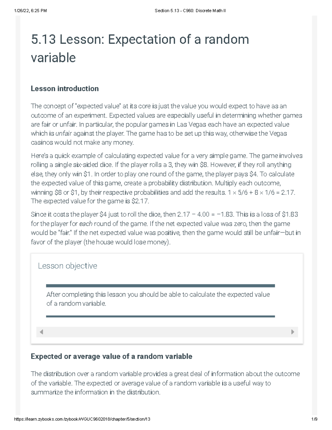Click the left arrow in Lesson objective box

(x=41, y=332)
